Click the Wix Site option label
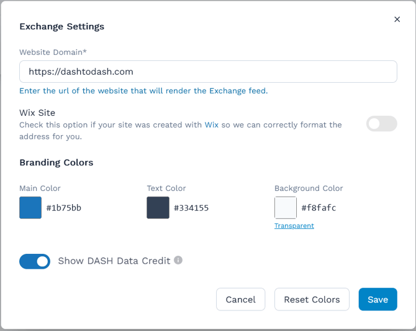This screenshot has width=416, height=331. [x=37, y=113]
